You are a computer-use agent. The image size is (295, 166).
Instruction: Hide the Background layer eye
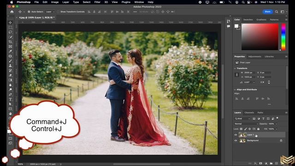(236, 141)
